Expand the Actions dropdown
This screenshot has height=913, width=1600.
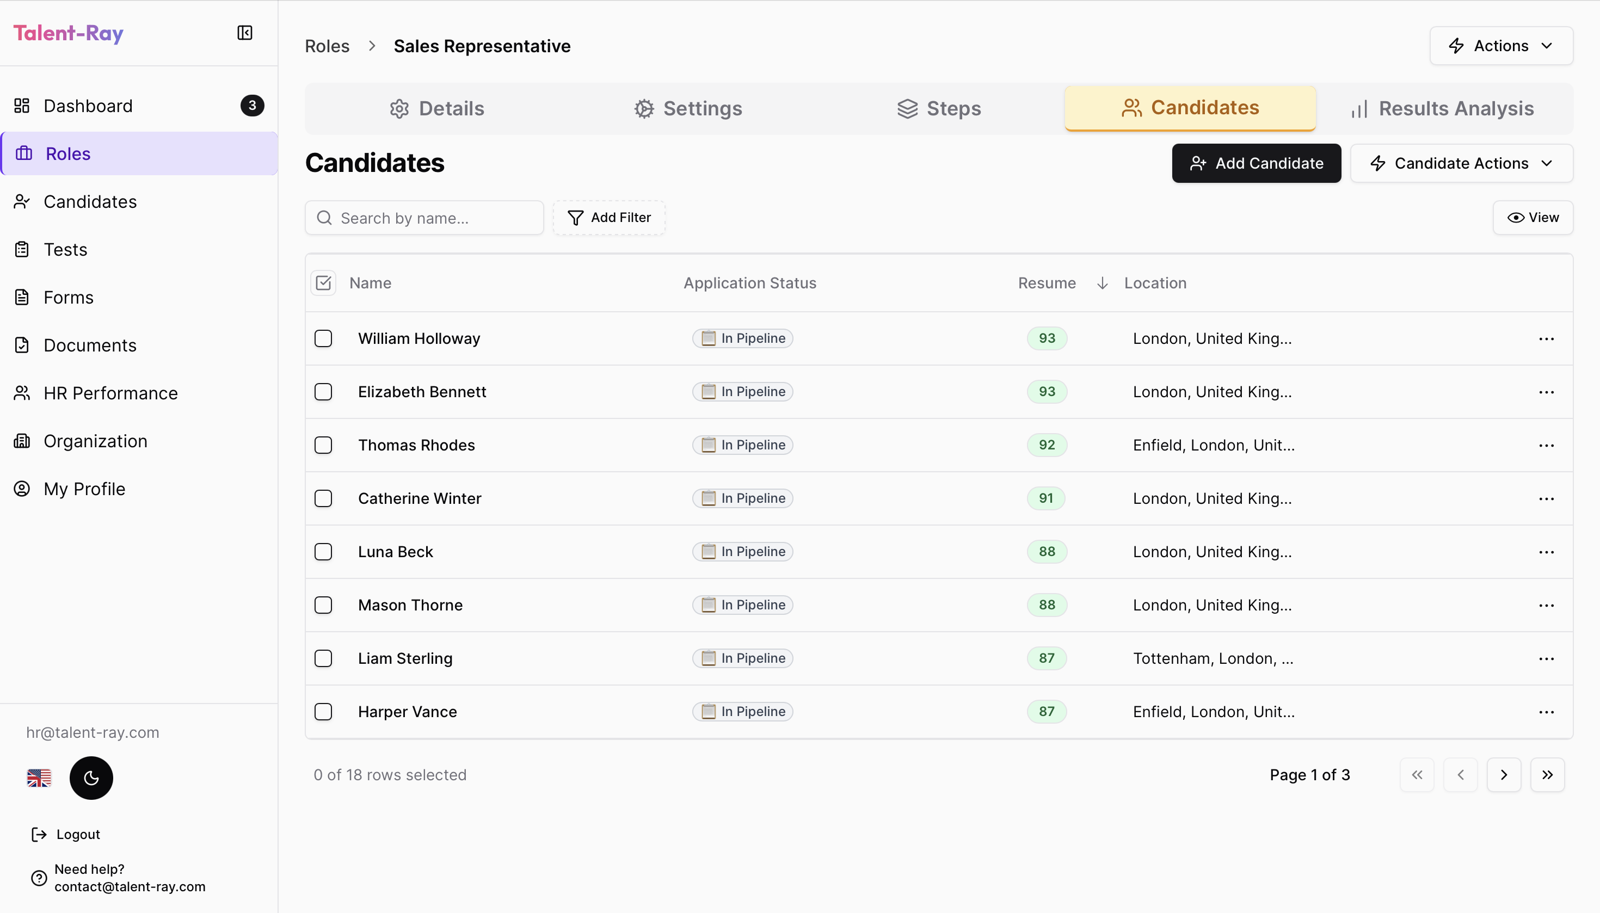tap(1501, 46)
